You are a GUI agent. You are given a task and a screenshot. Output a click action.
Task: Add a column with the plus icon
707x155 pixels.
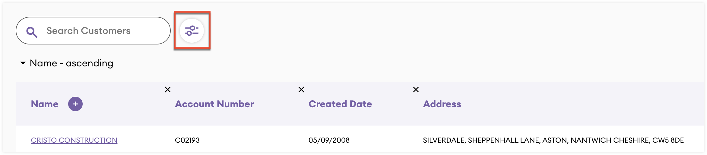(x=75, y=104)
